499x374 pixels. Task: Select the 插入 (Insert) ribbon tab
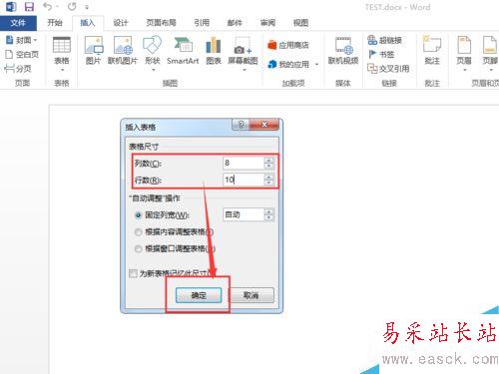[88, 23]
